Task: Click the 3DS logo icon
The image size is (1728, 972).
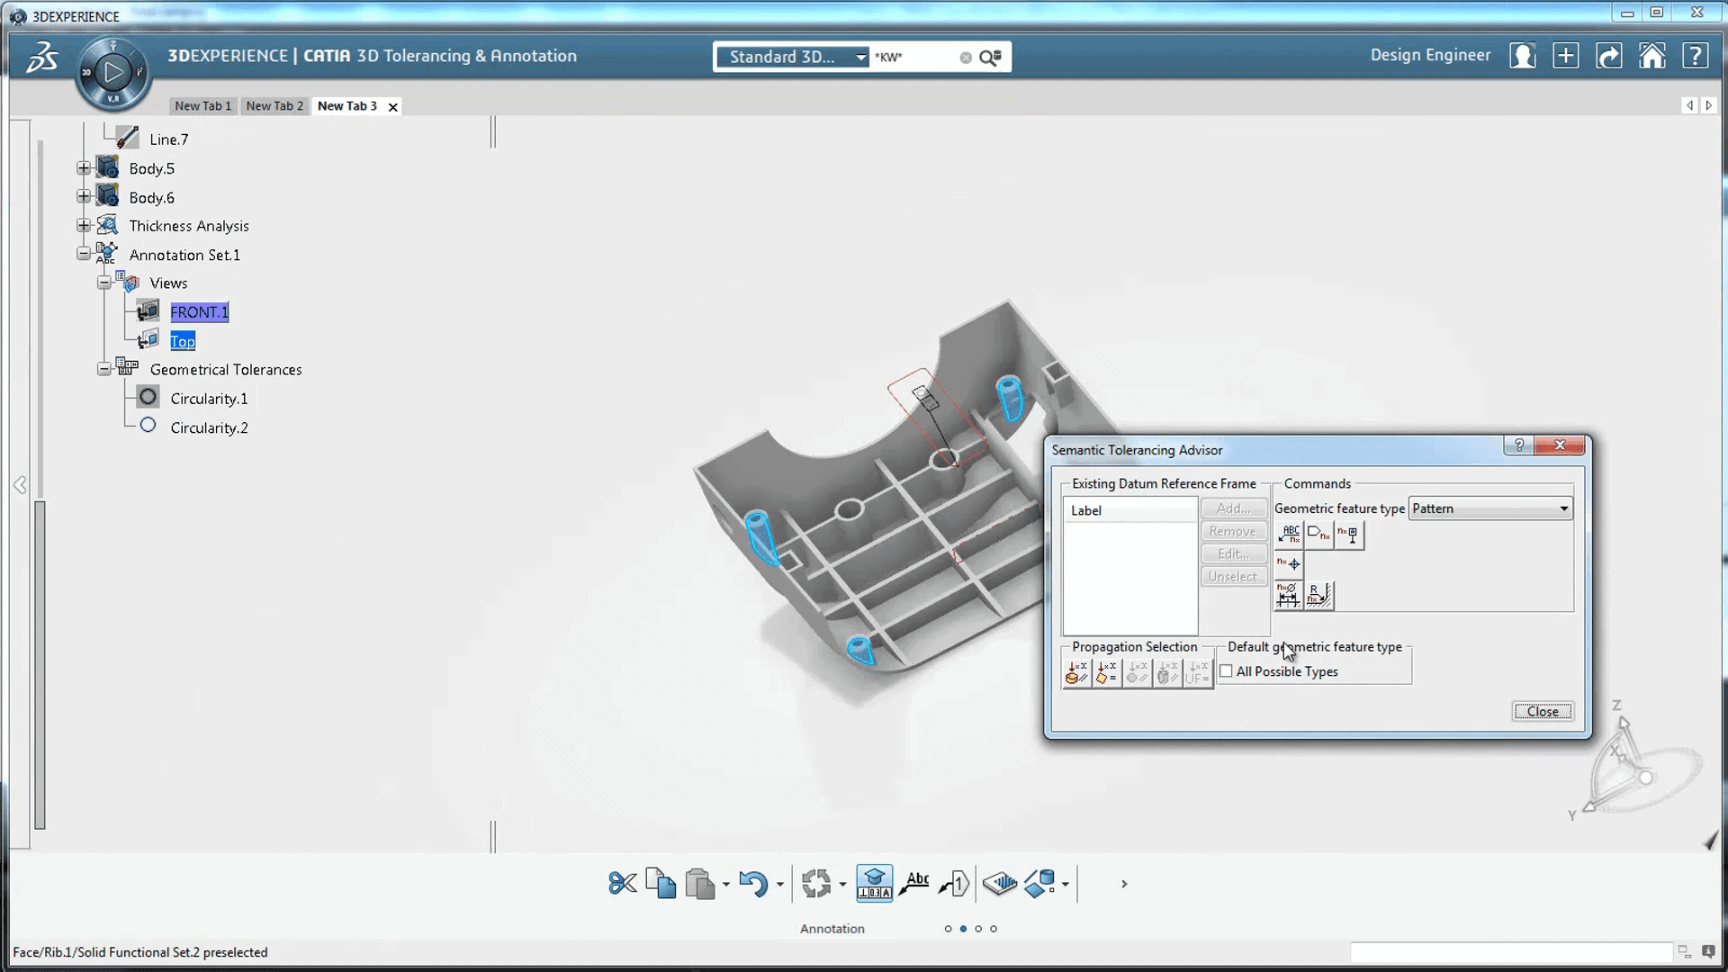Action: (42, 57)
